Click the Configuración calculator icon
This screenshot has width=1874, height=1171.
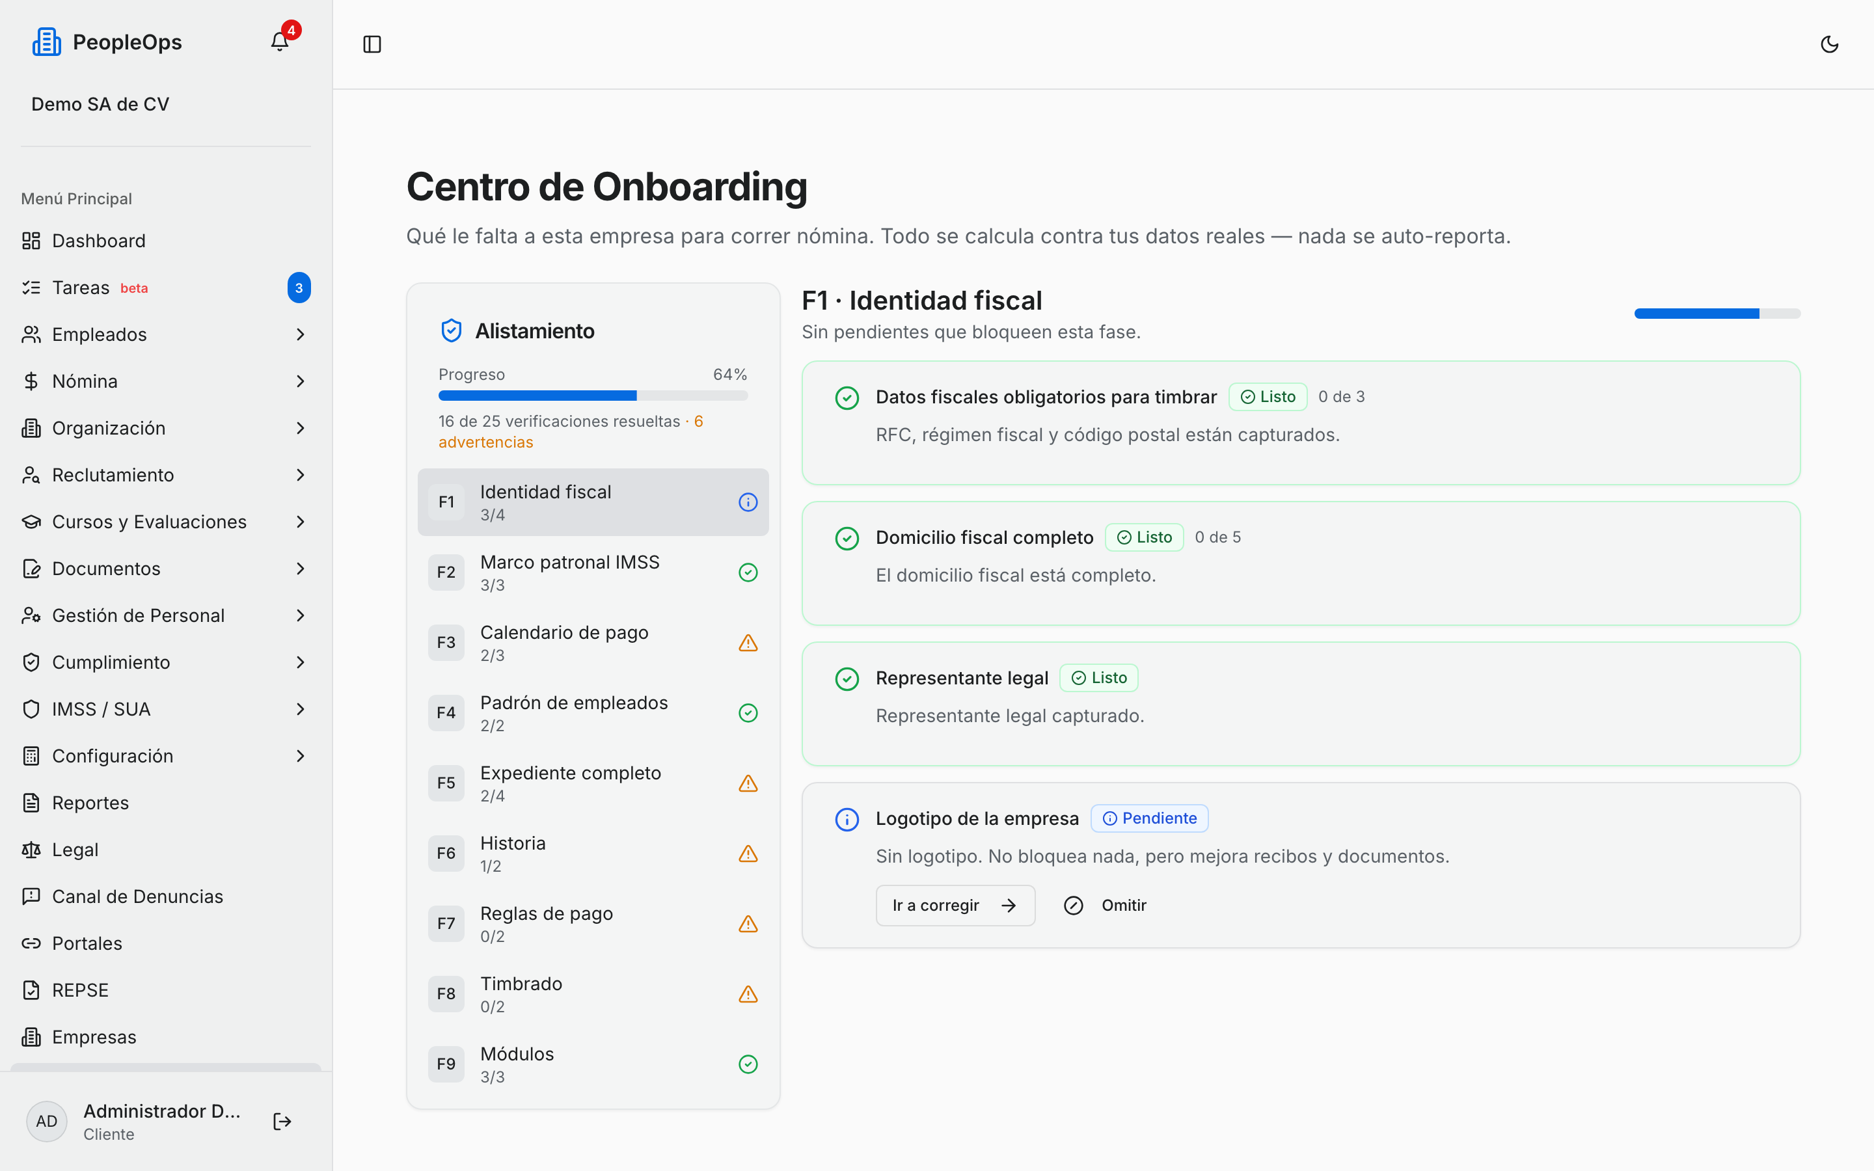click(31, 756)
